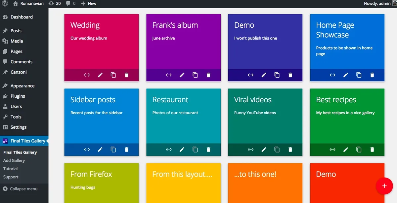The width and height of the screenshot is (397, 203).
Task: Delete the Sidebar posts gallery
Action: (x=126, y=150)
